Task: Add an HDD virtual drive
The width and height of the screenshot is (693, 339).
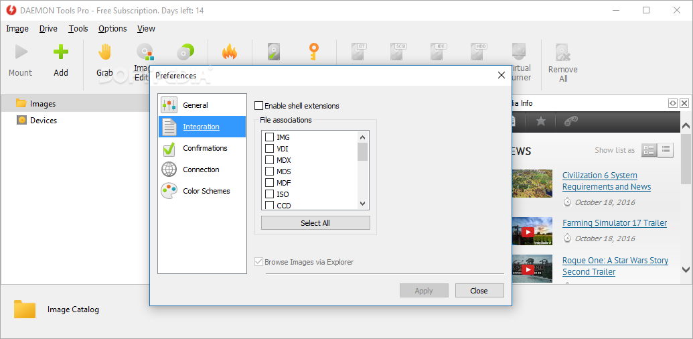Action: [x=478, y=52]
